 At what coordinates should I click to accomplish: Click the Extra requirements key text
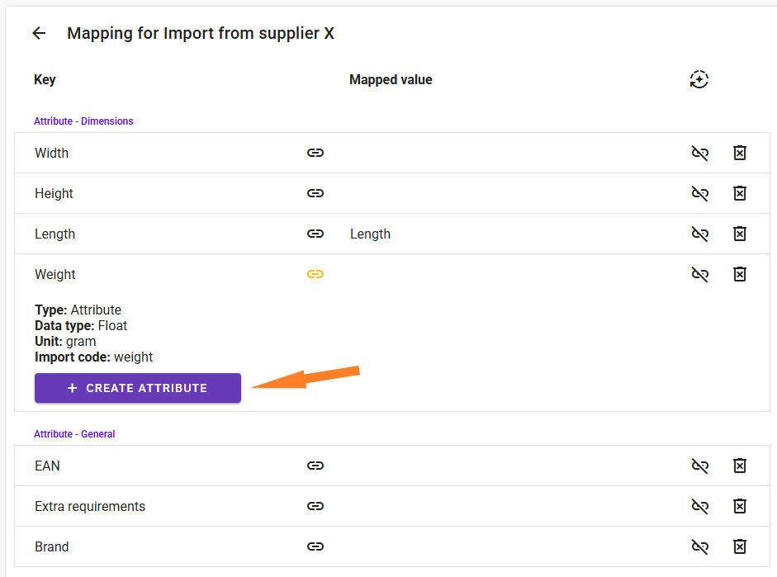pyautogui.click(x=90, y=507)
